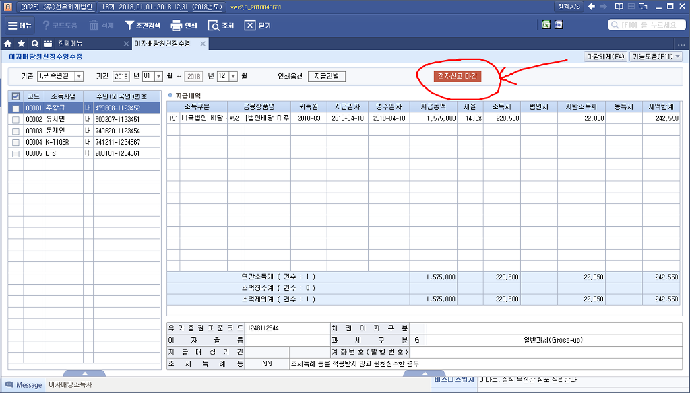690x393 pixels.
Task: Click the 소득구분 cell 내국법인 배당
Action: [203, 118]
